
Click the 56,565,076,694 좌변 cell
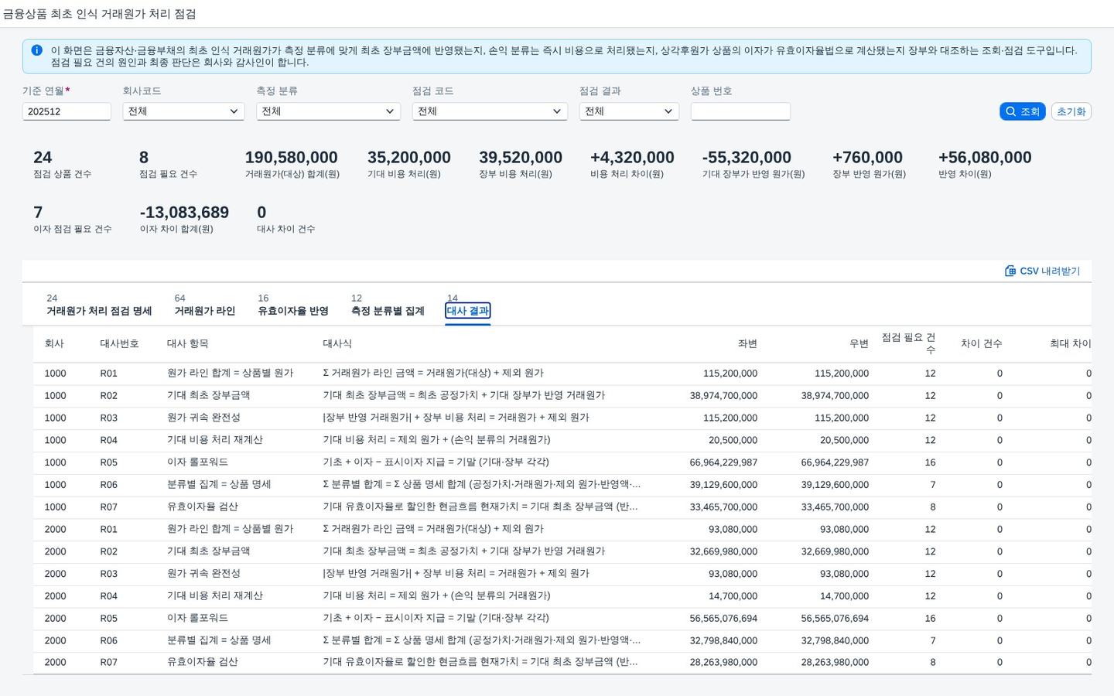723,619
